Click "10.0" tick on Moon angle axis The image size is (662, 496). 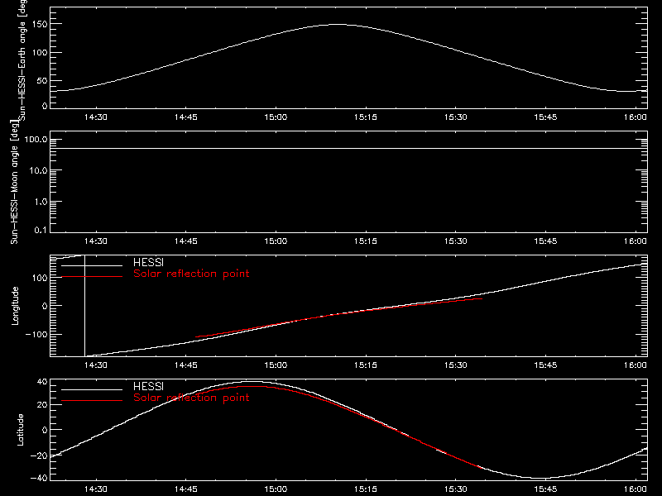[38, 171]
